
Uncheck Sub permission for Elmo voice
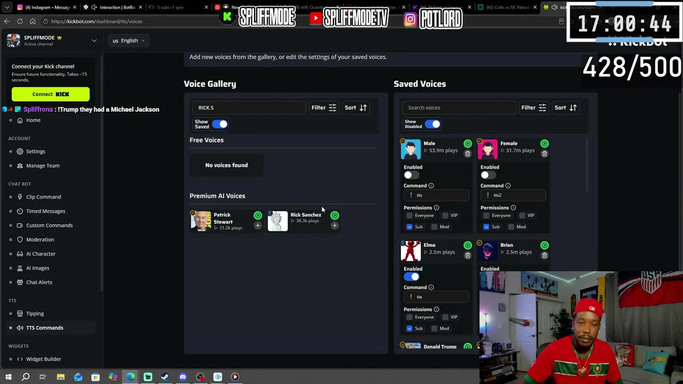tap(409, 329)
